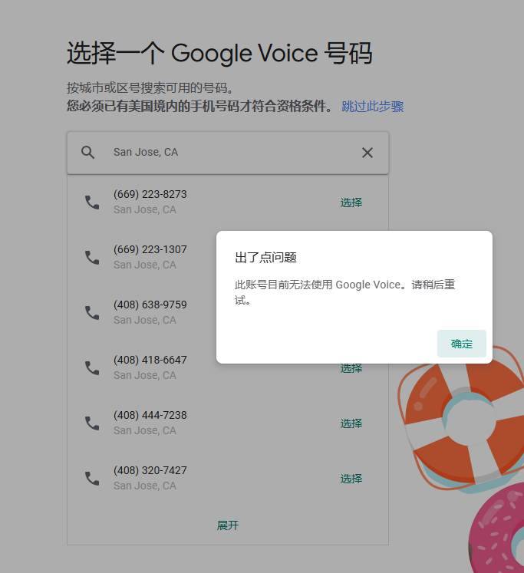Click San Jose, CA under (669) 223-8273

[145, 209]
